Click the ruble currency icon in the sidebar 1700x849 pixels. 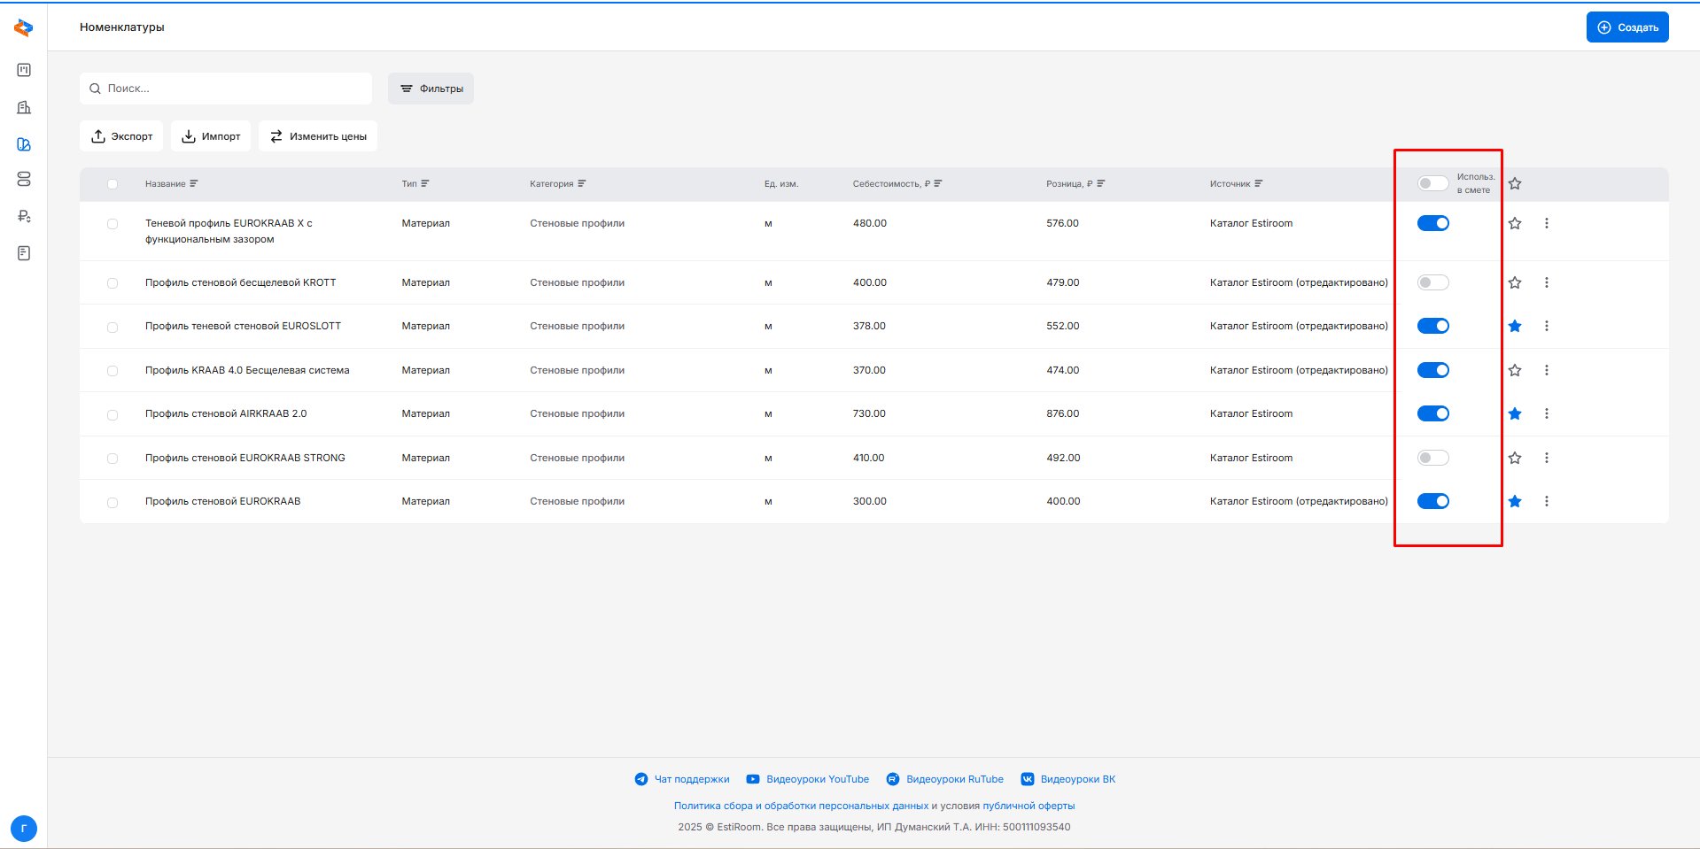pos(24,216)
